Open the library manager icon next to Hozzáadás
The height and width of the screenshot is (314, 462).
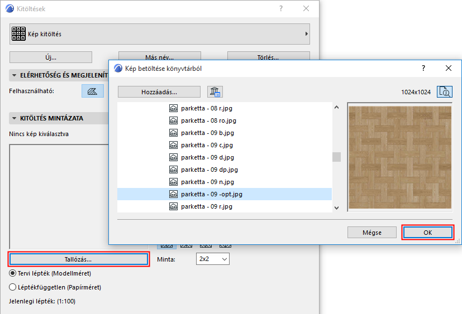[x=215, y=92]
